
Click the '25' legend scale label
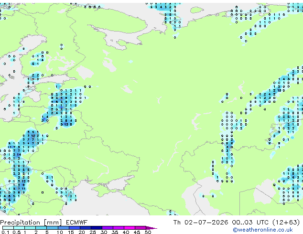click(93, 232)
